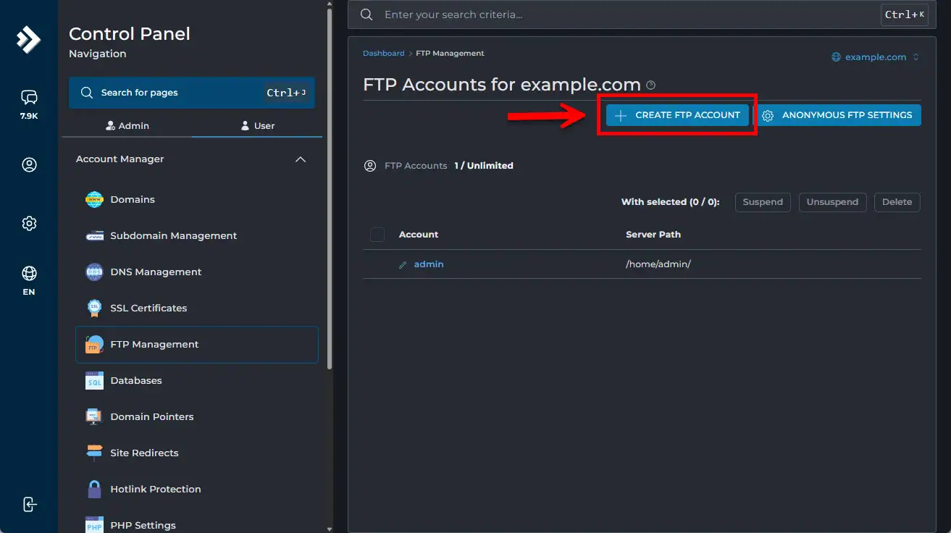Sort by the Server Path column header

pos(653,235)
